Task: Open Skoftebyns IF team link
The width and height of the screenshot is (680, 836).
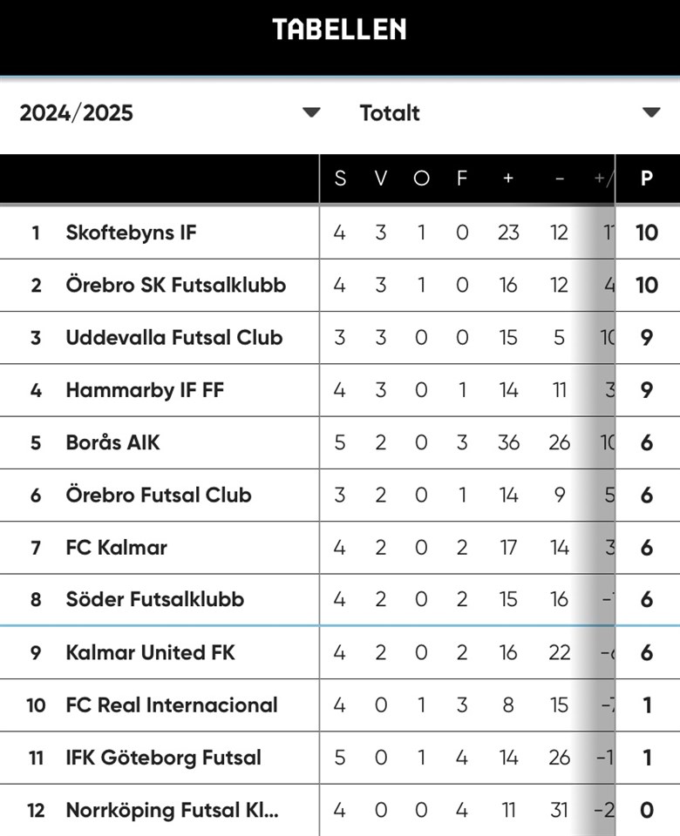Action: [x=131, y=233]
